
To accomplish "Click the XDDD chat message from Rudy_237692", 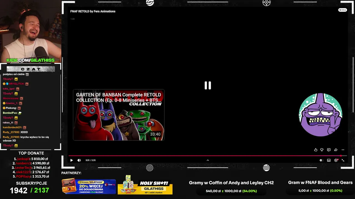I will [24, 132].
